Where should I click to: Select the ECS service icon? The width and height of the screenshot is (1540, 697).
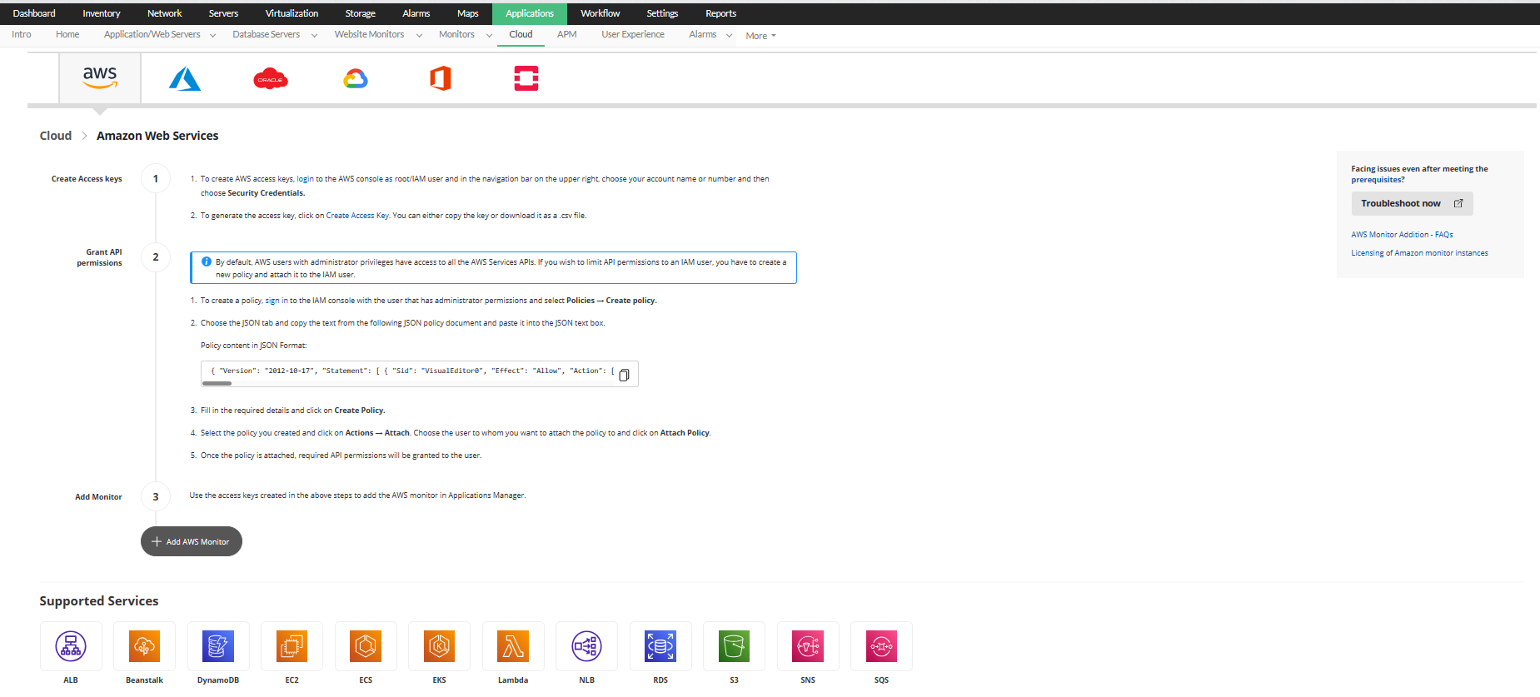[x=366, y=646]
